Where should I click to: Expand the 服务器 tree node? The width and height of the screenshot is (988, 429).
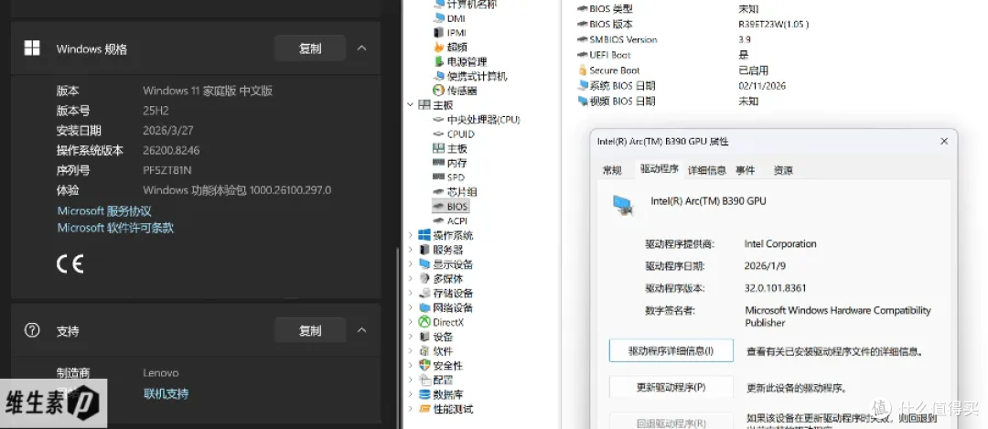(410, 250)
